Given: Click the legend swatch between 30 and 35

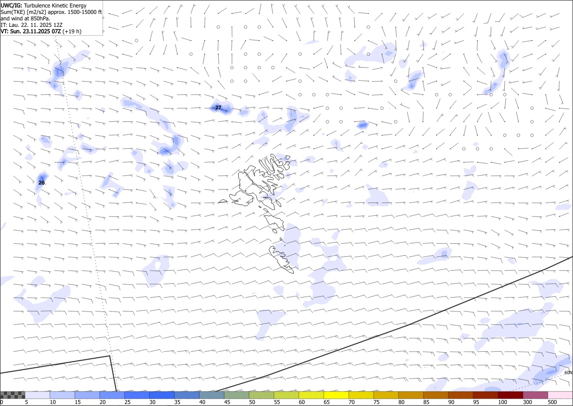Looking at the screenshot, I should pos(162,395).
